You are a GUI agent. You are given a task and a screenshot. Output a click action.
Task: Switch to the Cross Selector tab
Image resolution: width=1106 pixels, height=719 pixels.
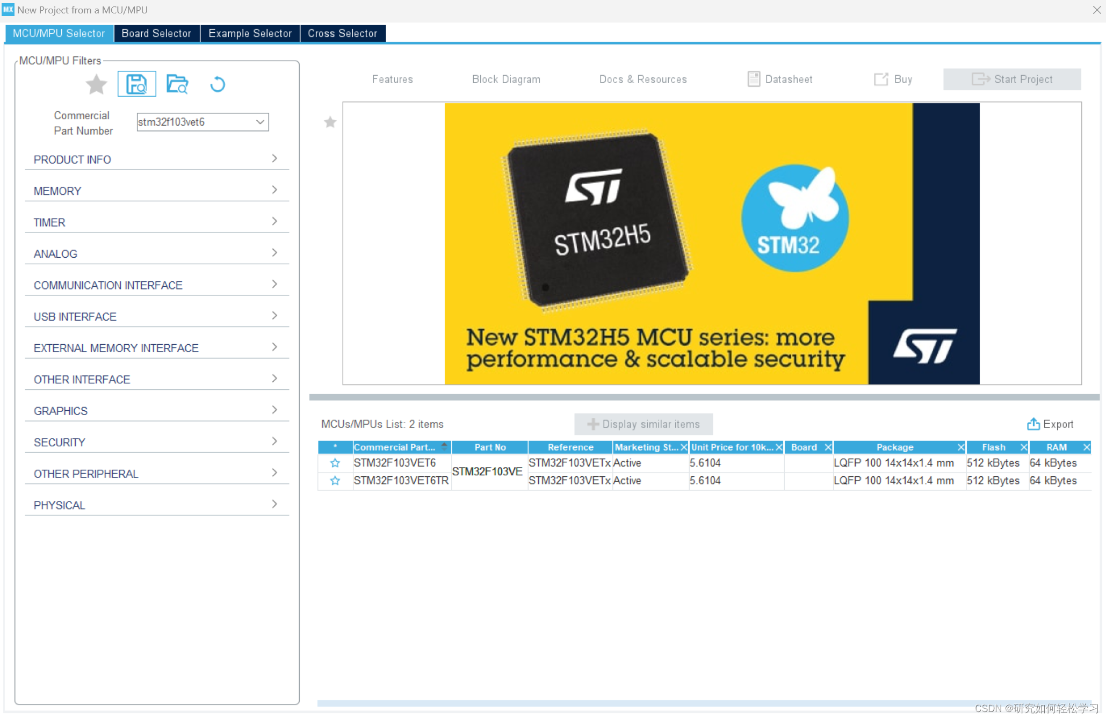pos(342,33)
